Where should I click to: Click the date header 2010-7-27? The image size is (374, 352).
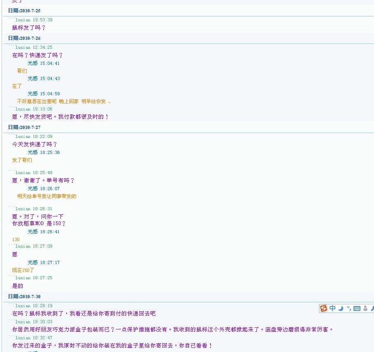pos(24,127)
